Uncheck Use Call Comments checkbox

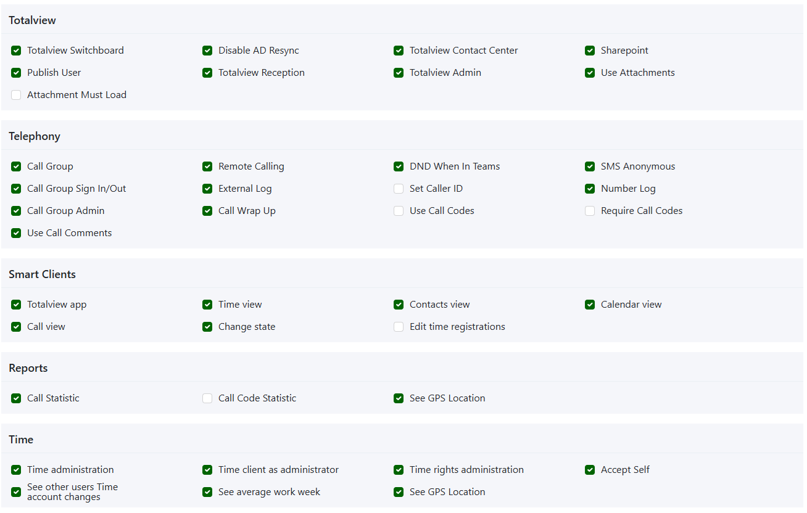tap(16, 233)
